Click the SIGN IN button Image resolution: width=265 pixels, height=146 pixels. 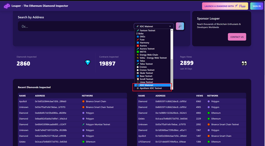point(257,6)
